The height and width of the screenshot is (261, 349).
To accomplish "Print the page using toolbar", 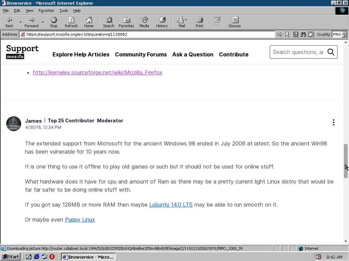I will coord(199,22).
